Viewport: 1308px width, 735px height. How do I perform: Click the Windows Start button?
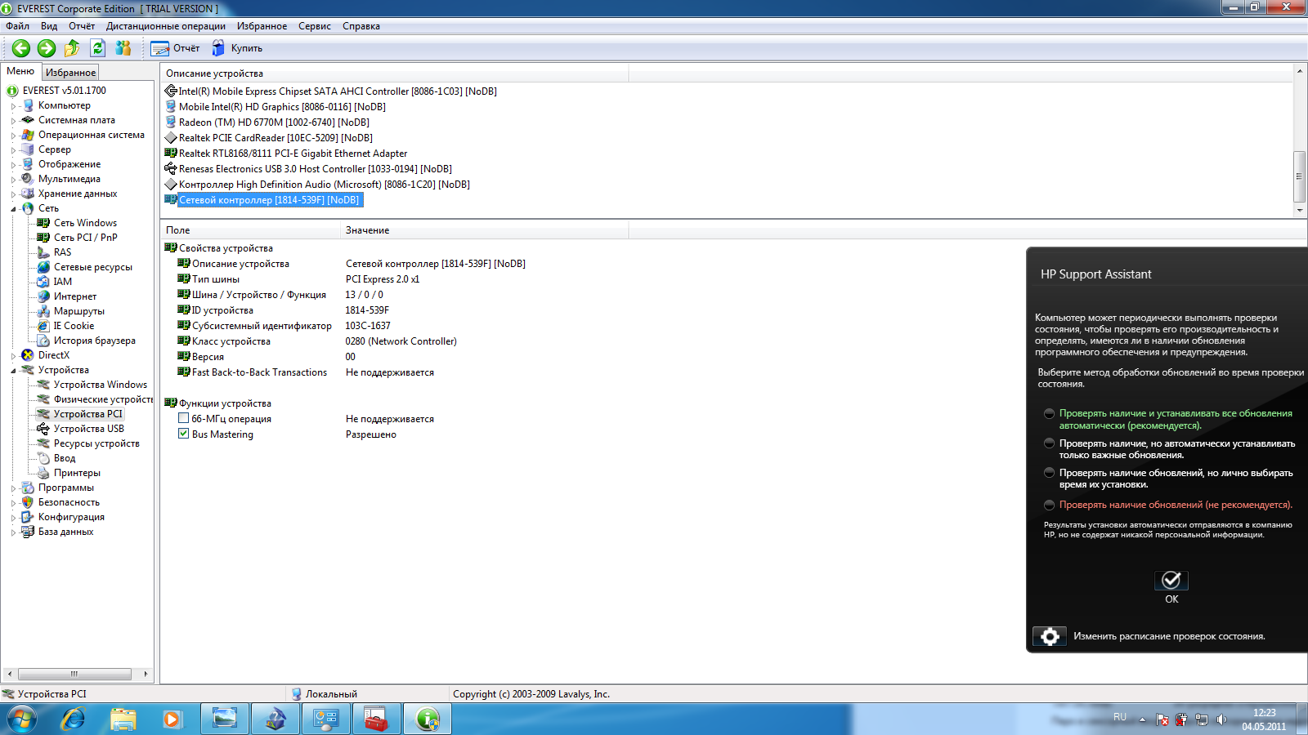coord(22,719)
